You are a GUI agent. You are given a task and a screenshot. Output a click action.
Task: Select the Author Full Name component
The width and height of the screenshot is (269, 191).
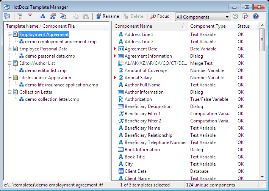click(x=142, y=85)
